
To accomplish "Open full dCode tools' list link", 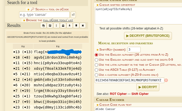I will coord(58,20).
